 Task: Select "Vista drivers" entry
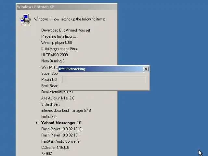(x=51, y=104)
